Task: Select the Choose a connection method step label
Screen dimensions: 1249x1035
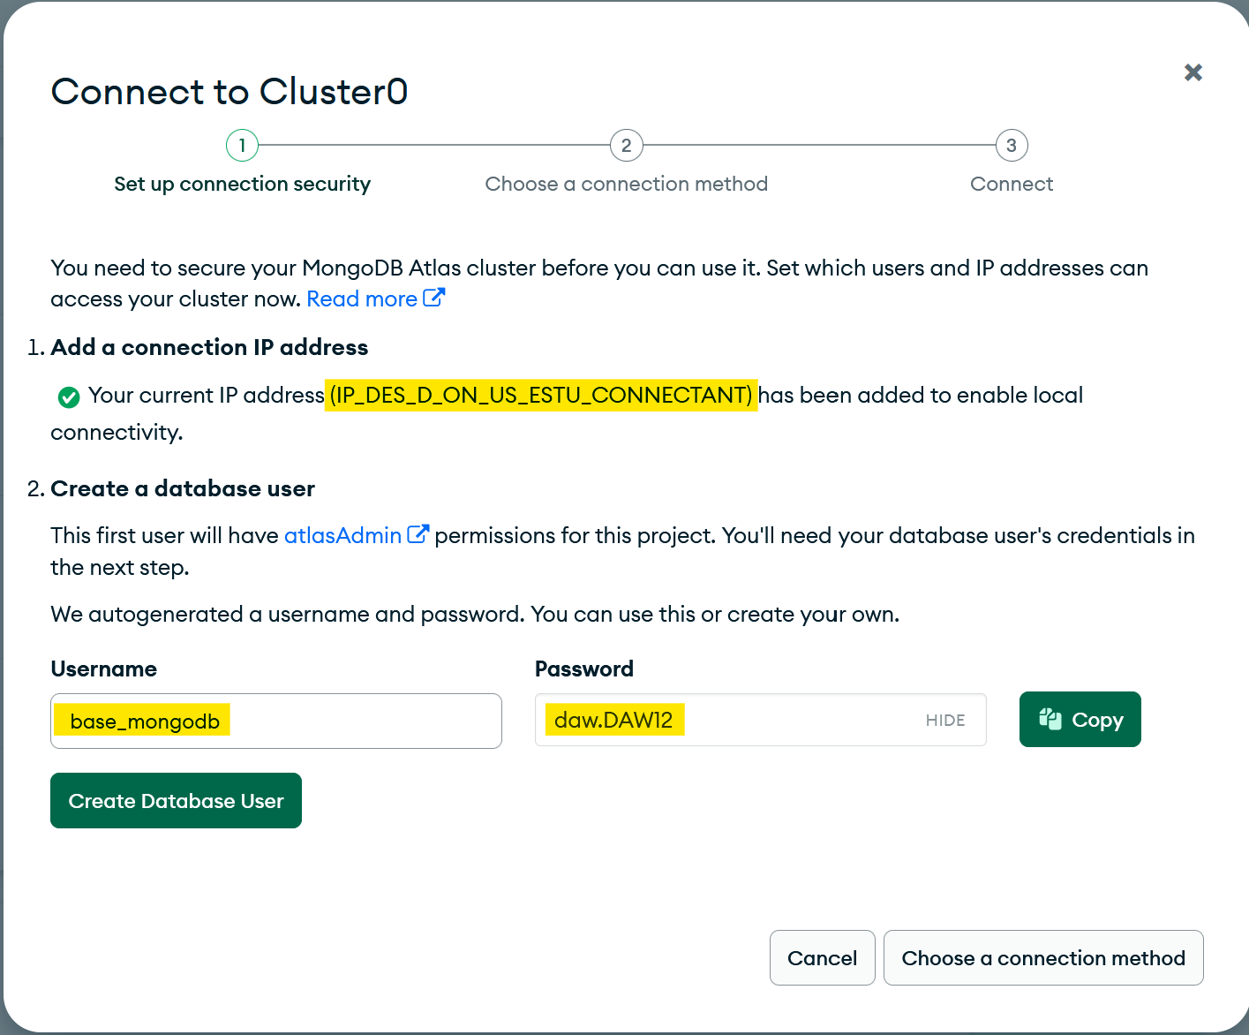Action: click(x=626, y=184)
